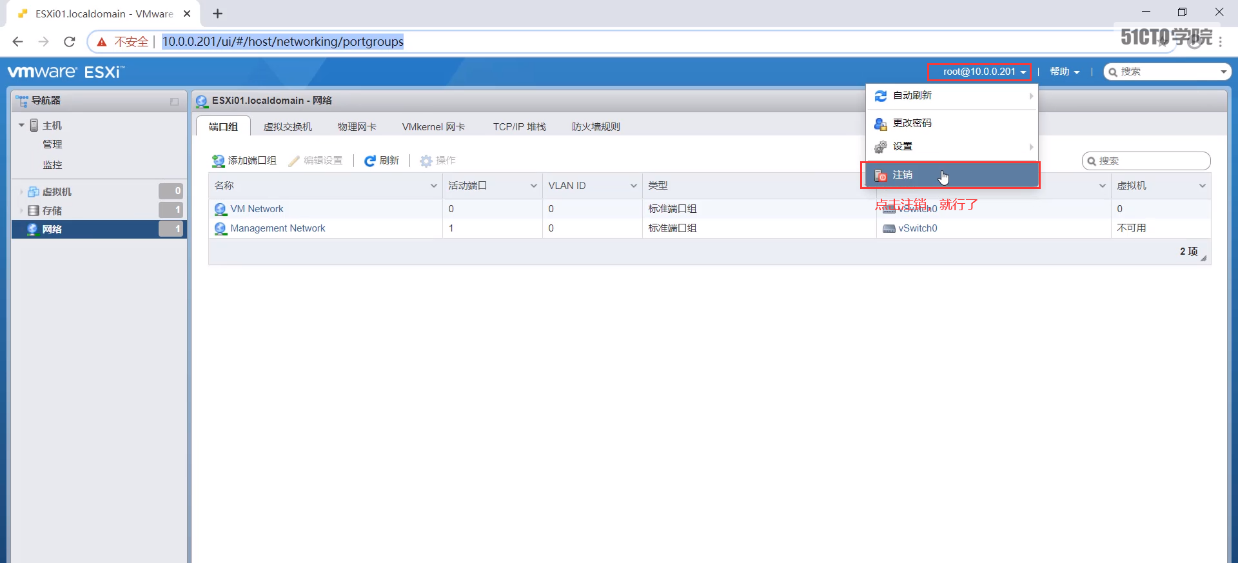The height and width of the screenshot is (563, 1238).
Task: Click the storage count badge showing 1
Action: coord(171,210)
